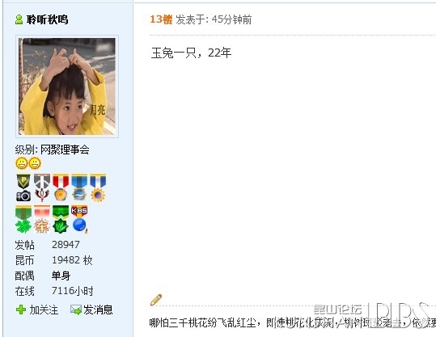Image resolution: width=436 pixels, height=337 pixels.
Task: Click the green plus follow icon
Action: [x=21, y=310]
